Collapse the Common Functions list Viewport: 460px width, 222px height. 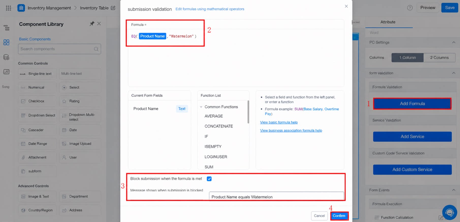(201, 107)
